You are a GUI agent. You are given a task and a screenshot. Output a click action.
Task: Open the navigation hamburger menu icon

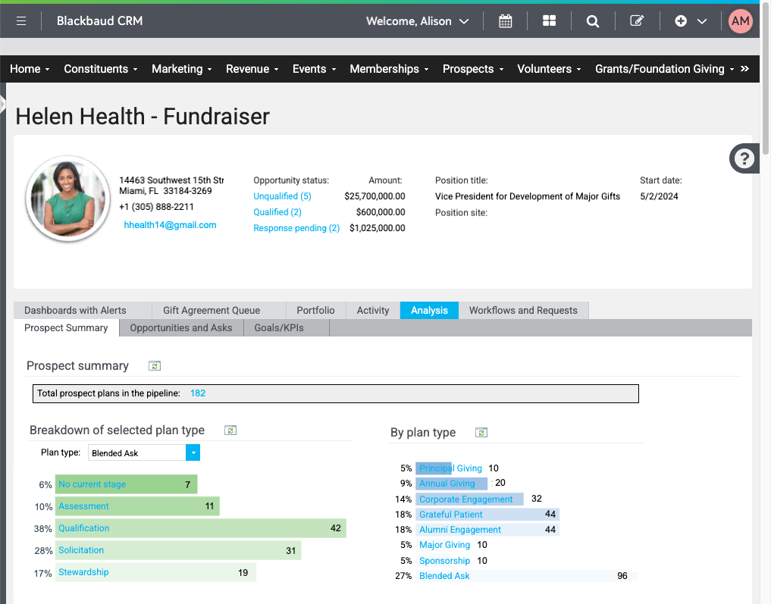tap(20, 20)
